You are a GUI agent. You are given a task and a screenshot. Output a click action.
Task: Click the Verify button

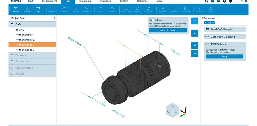pos(224,56)
